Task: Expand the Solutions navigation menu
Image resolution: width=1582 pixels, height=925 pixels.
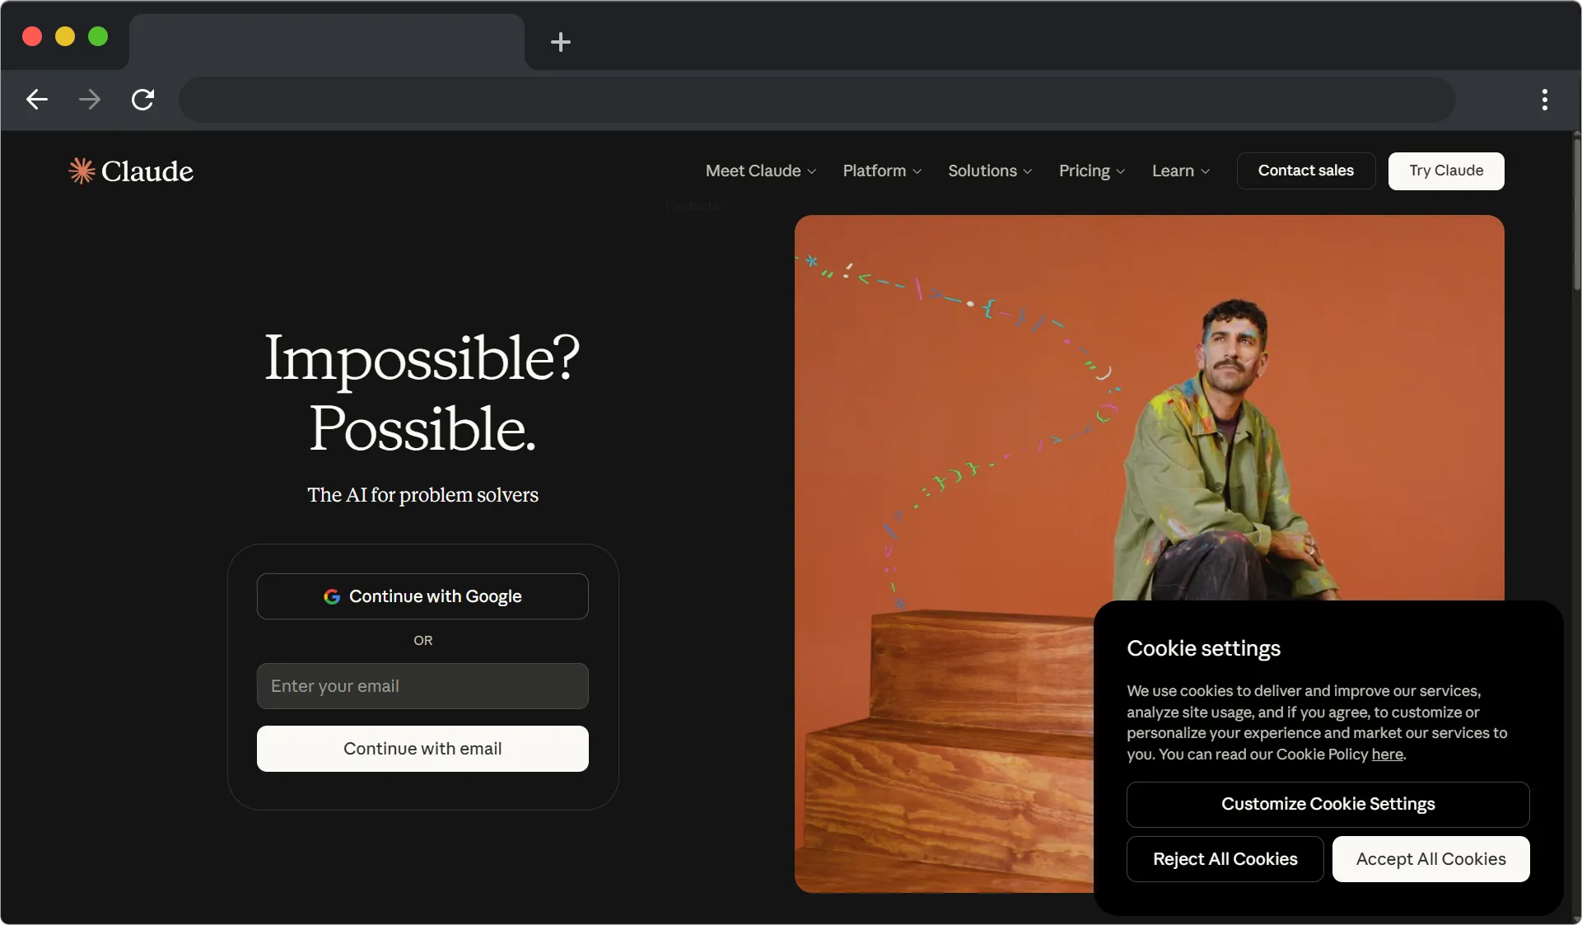Action: pos(989,171)
